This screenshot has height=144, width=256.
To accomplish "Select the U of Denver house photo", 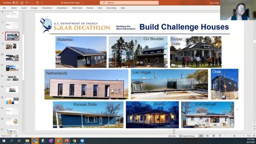I will [x=208, y=115].
